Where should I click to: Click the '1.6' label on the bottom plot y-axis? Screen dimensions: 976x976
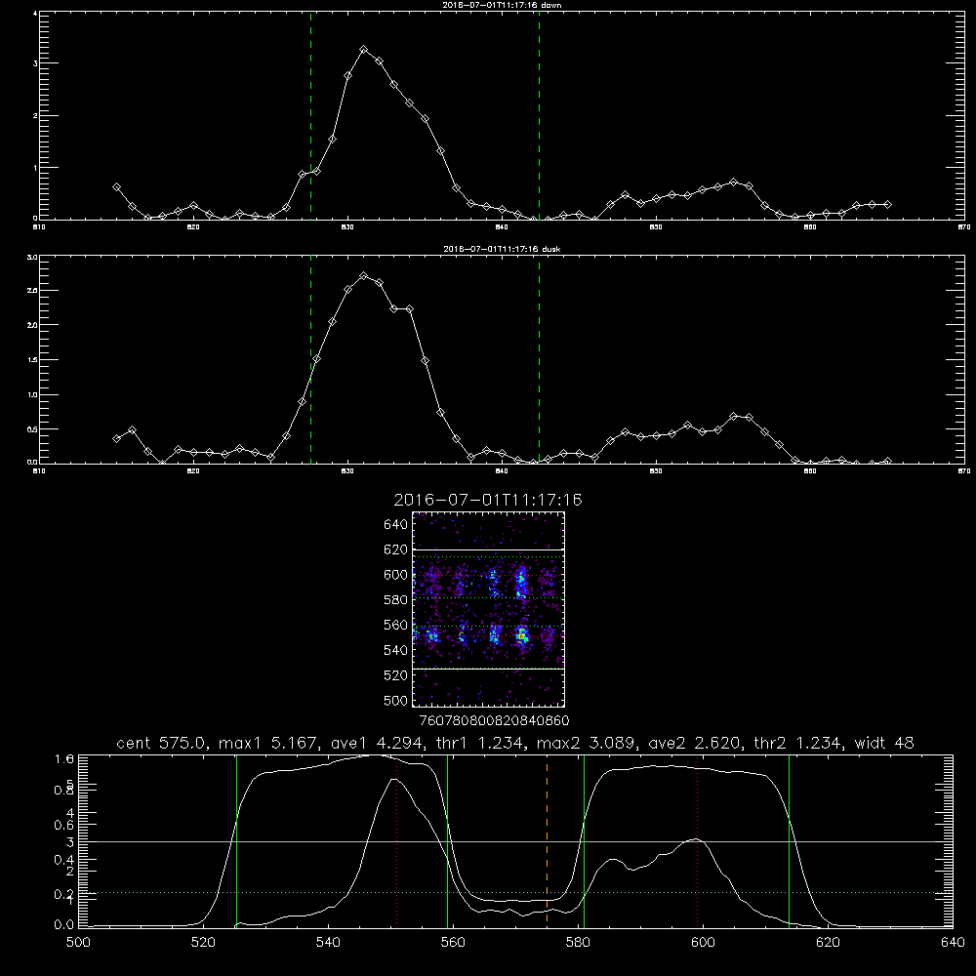(64, 758)
